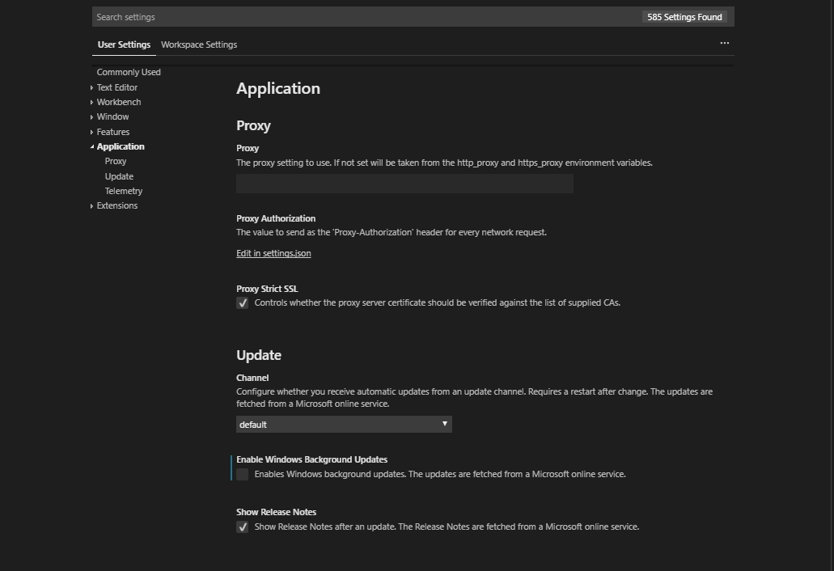Screen dimensions: 834x571
Task: Collapse the Application settings section
Action: (x=120, y=146)
